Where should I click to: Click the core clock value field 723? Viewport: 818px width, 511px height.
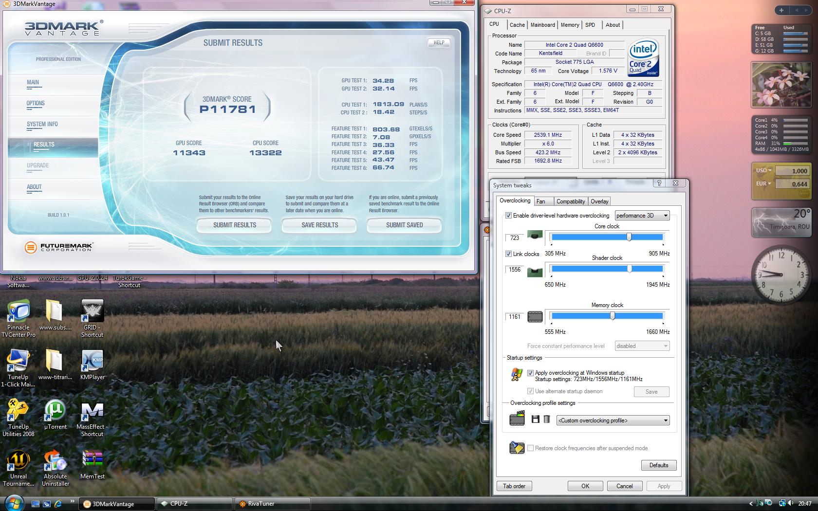515,237
